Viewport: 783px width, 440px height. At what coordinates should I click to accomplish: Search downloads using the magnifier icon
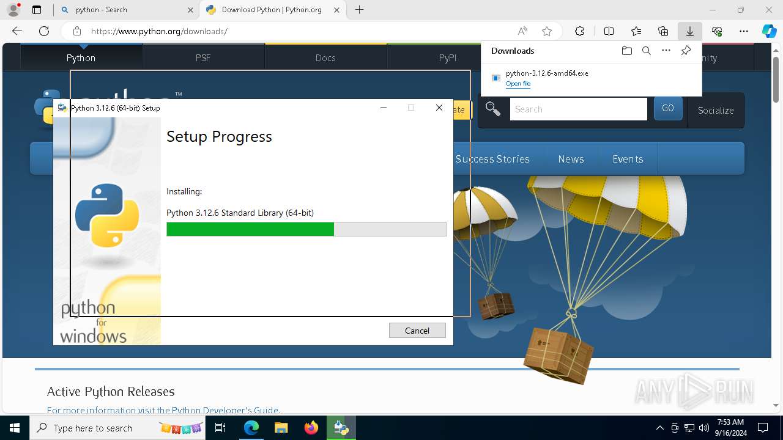646,51
